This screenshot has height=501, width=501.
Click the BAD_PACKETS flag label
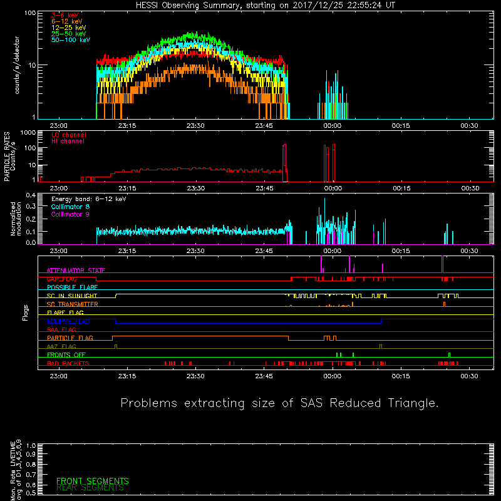tap(68, 363)
